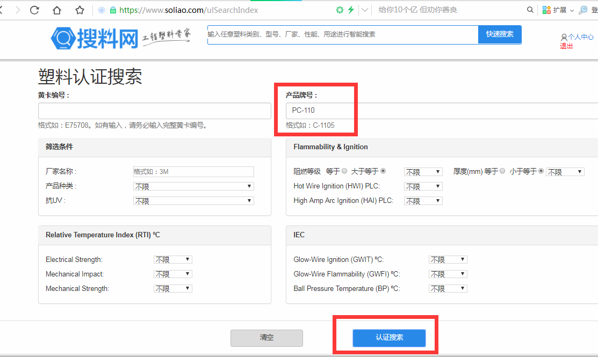
Task: Click the browser reload icon
Action: pos(35,10)
